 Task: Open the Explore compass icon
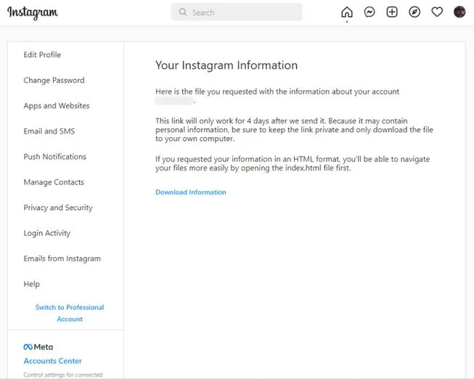[x=414, y=12]
